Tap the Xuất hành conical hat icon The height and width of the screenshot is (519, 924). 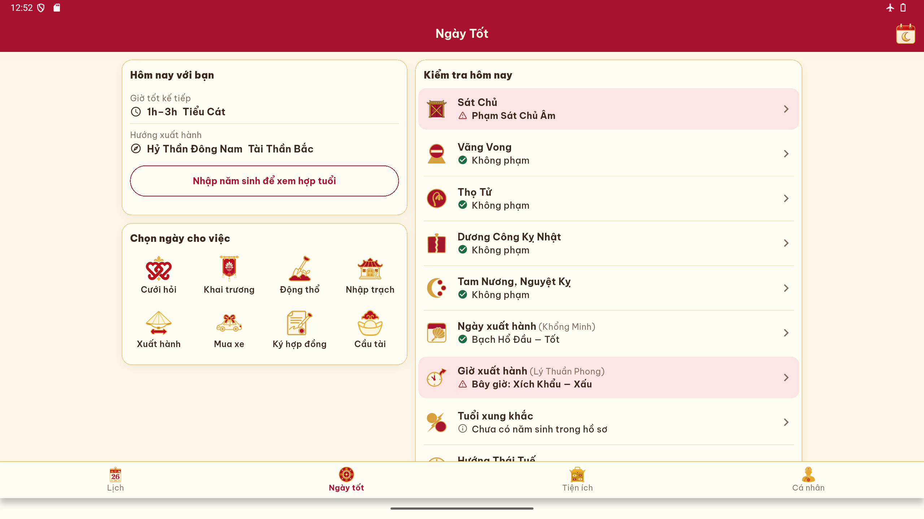click(158, 323)
